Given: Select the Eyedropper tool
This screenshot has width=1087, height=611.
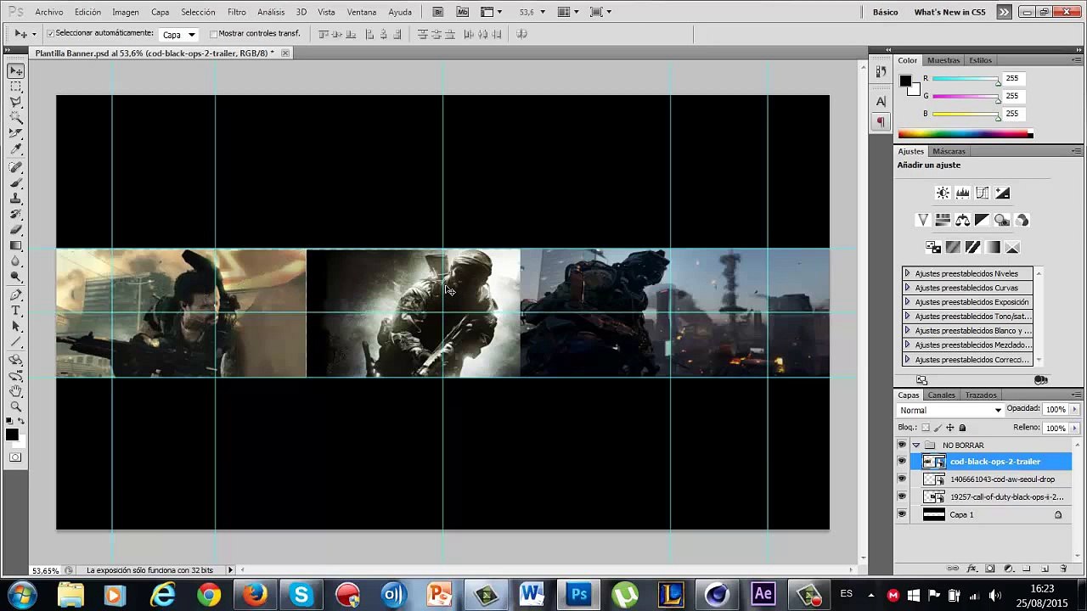Looking at the screenshot, I should coord(16,149).
